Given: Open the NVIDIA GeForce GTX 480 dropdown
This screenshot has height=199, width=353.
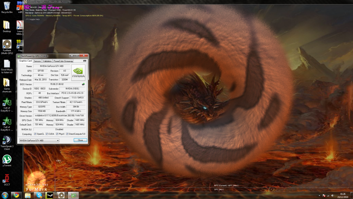Looking at the screenshot, I should click(39, 141).
